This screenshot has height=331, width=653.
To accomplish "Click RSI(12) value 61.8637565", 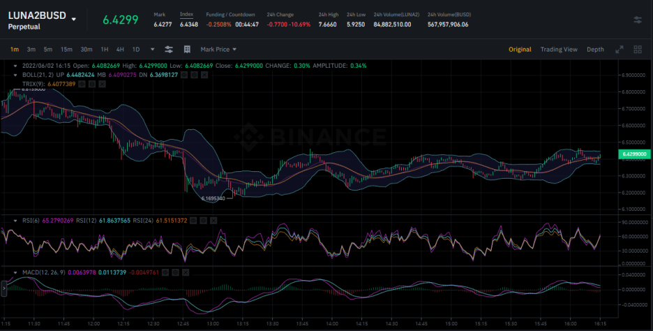I will pyautogui.click(x=114, y=221).
